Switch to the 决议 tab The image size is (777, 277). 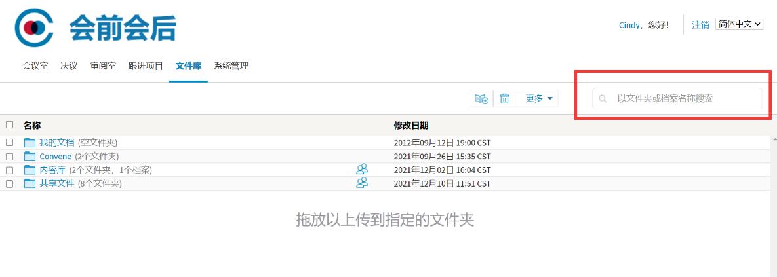(x=70, y=65)
